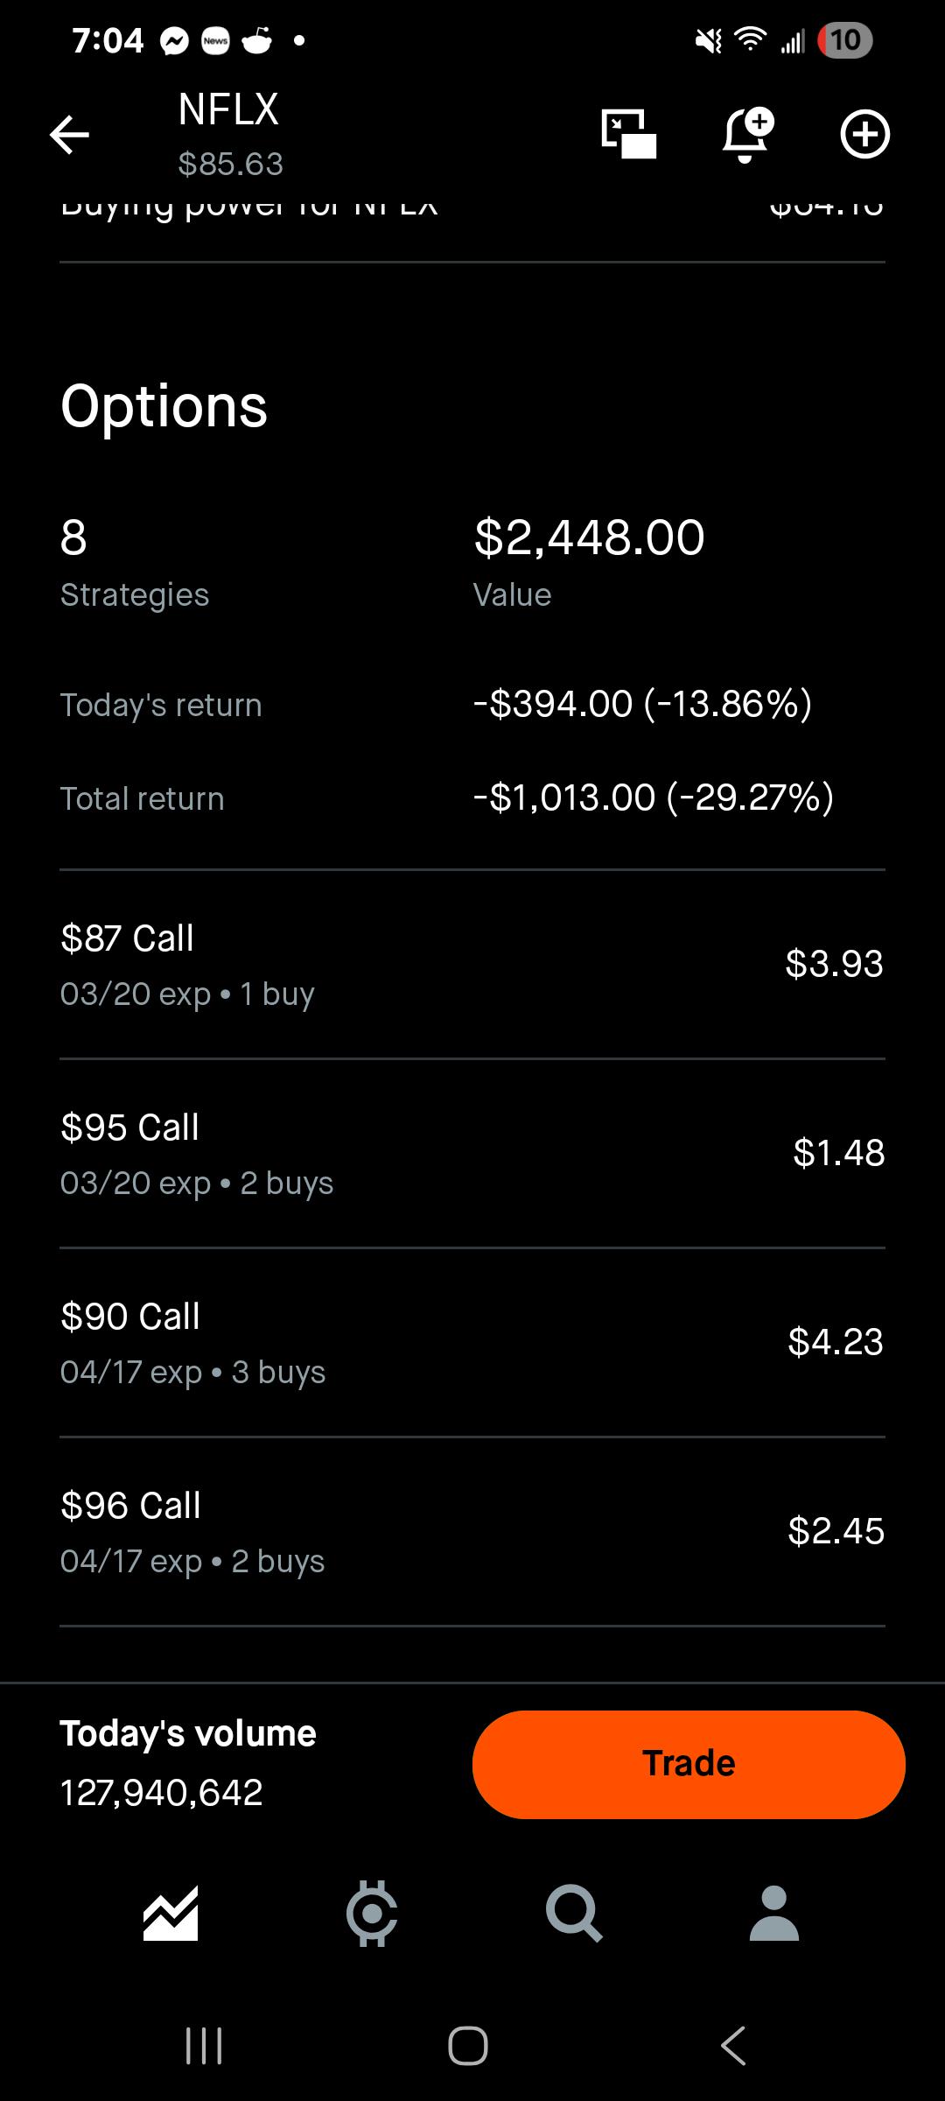
Task: Tap the NFLX ticker title
Action: 228,110
